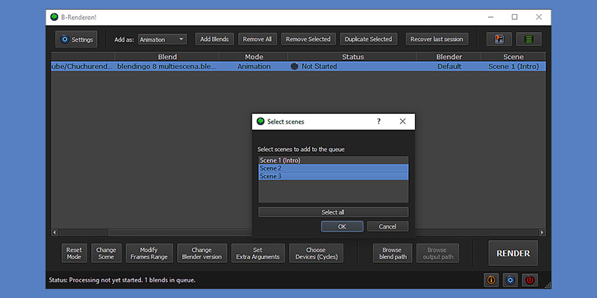Open Settings with the gear button
The width and height of the screenshot is (597, 298).
click(x=76, y=39)
